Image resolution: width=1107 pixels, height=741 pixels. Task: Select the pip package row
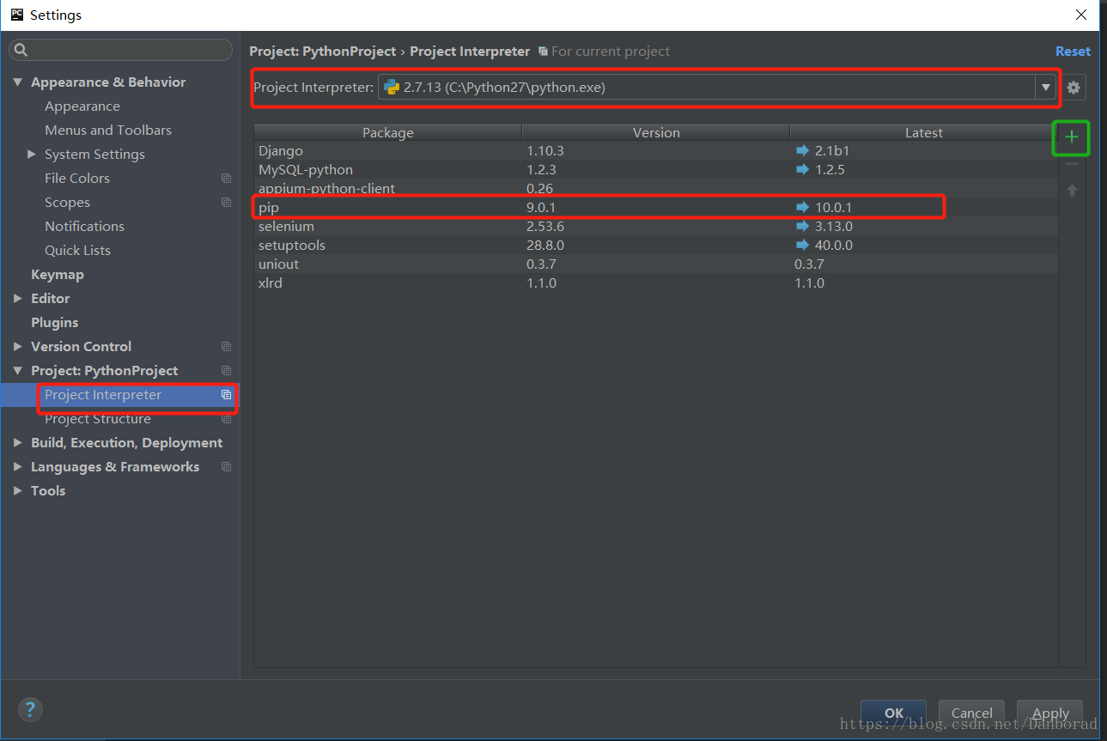click(656, 207)
